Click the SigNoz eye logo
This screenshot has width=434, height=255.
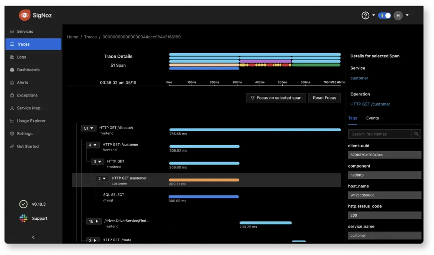pos(24,15)
